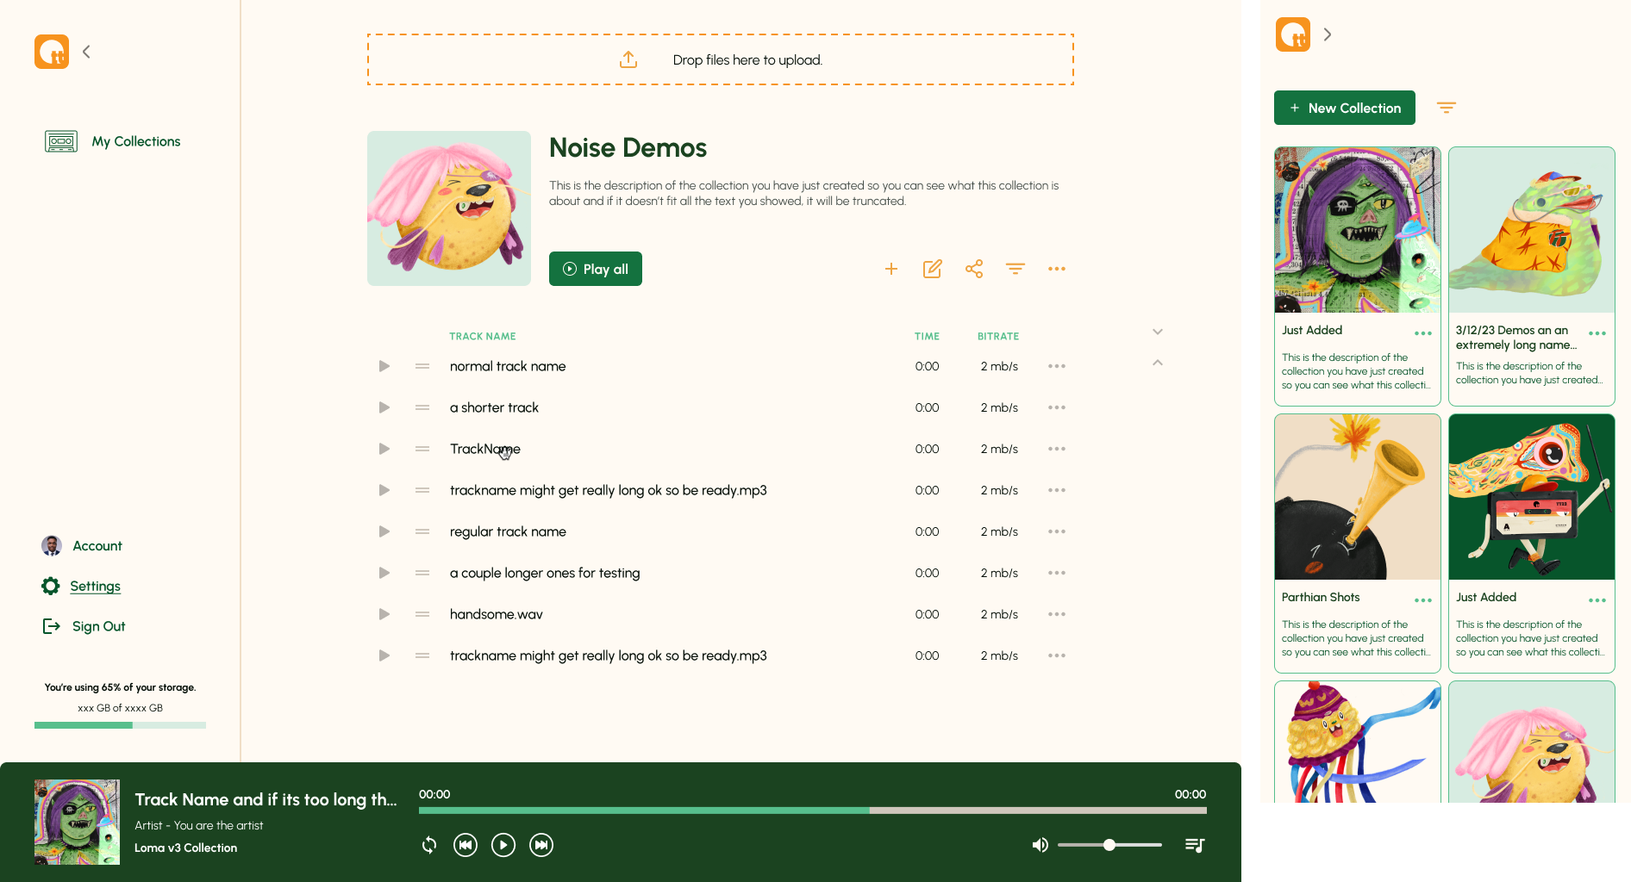This screenshot has height=882, width=1631.
Task: Select 'a shorter track' name text
Action: [x=494, y=407]
